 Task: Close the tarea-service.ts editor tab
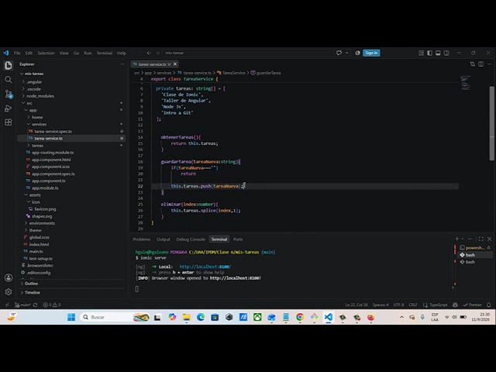[x=175, y=64]
